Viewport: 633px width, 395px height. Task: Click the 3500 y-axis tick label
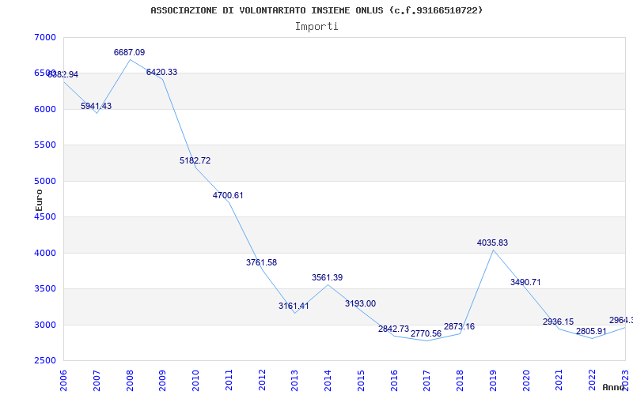pos(44,289)
